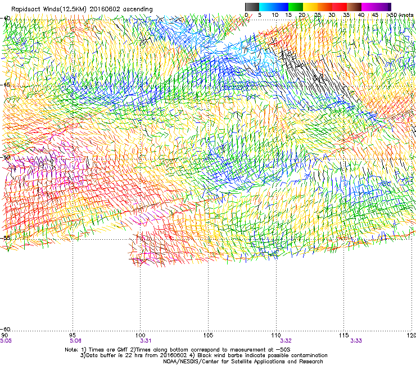Click the -40 latitude axis label
This screenshot has height=365, width=416.
6,19
